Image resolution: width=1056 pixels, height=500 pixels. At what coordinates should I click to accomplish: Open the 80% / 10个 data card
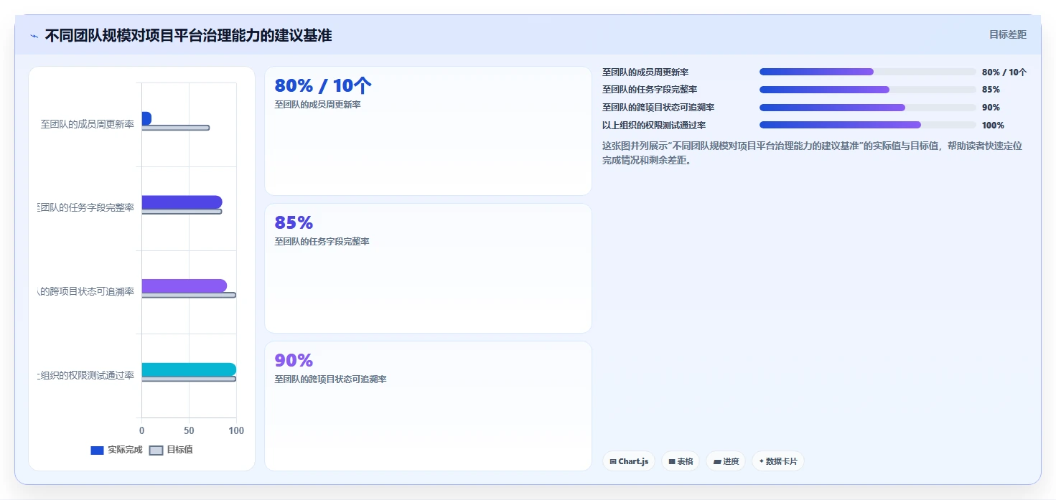[428, 131]
